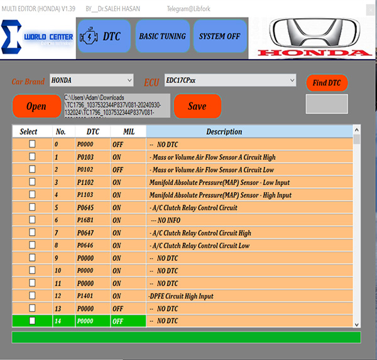
Task: Select the checkbox for P0647
Action: tap(32, 232)
